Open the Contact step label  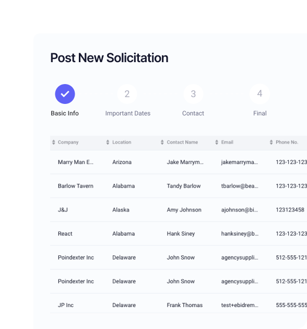pos(193,113)
